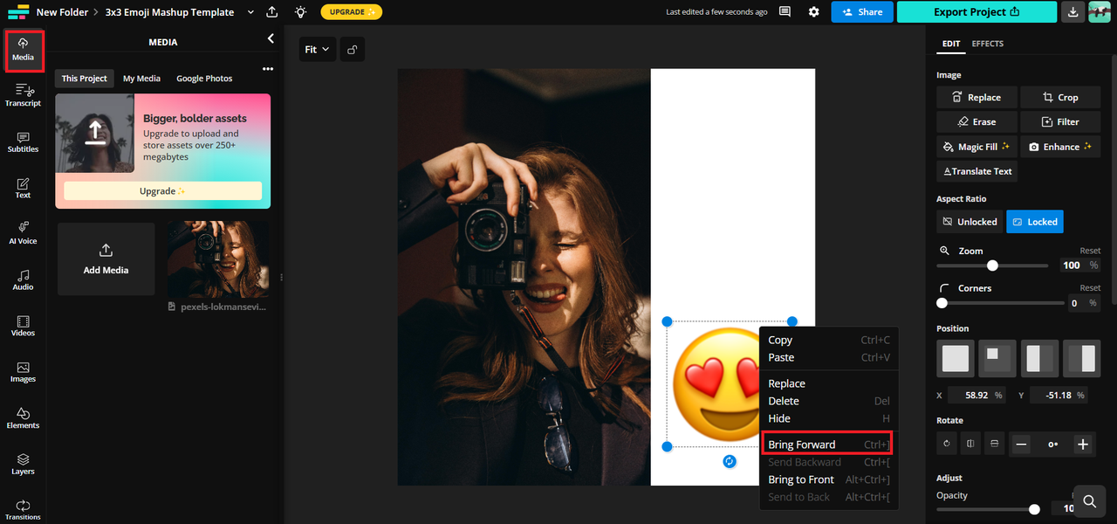Open the Videos sidebar tool

23,326
